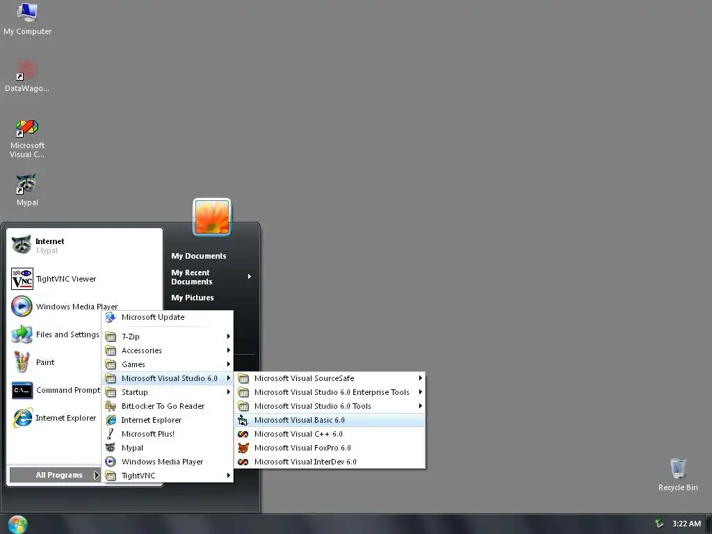The image size is (712, 534).
Task: Expand the Microsoft Visual Studio 6.0 folder
Action: click(x=167, y=378)
